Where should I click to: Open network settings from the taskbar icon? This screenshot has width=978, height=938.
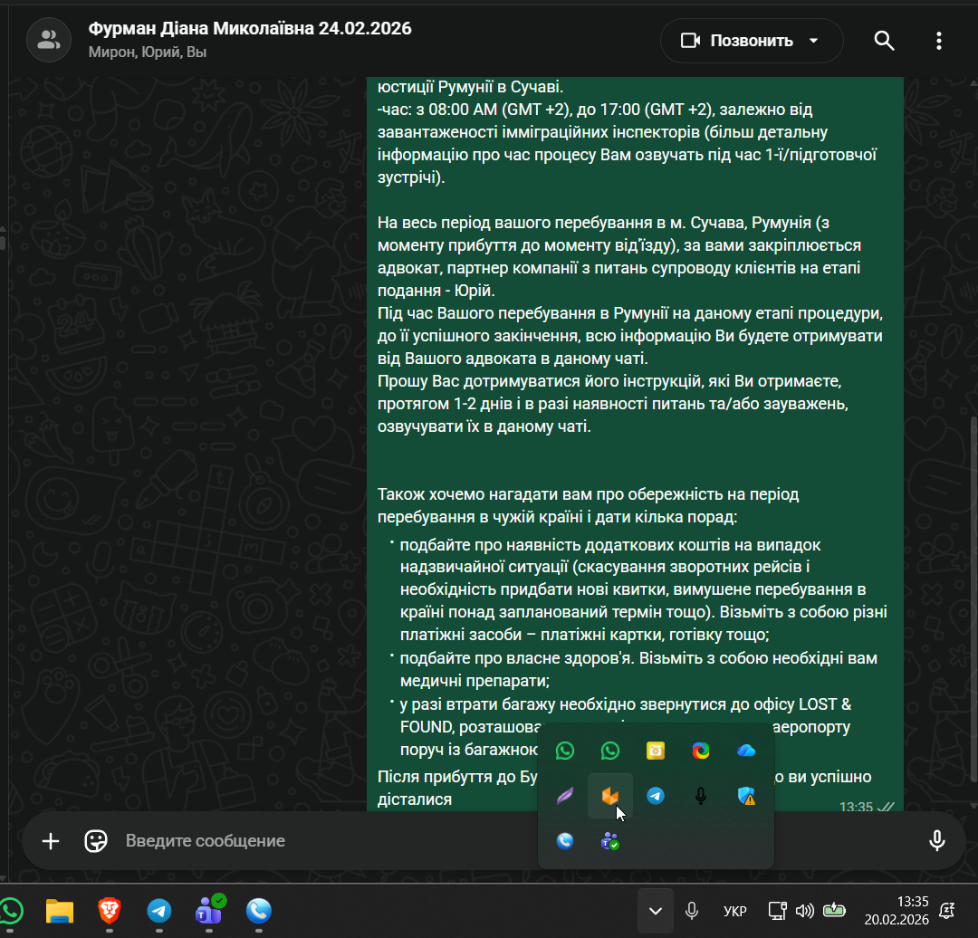(777, 911)
